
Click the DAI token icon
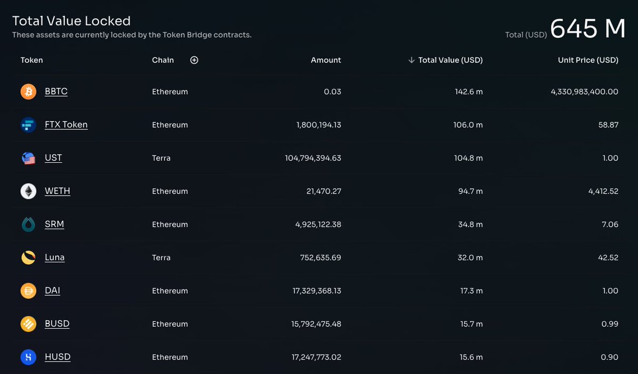(x=28, y=290)
